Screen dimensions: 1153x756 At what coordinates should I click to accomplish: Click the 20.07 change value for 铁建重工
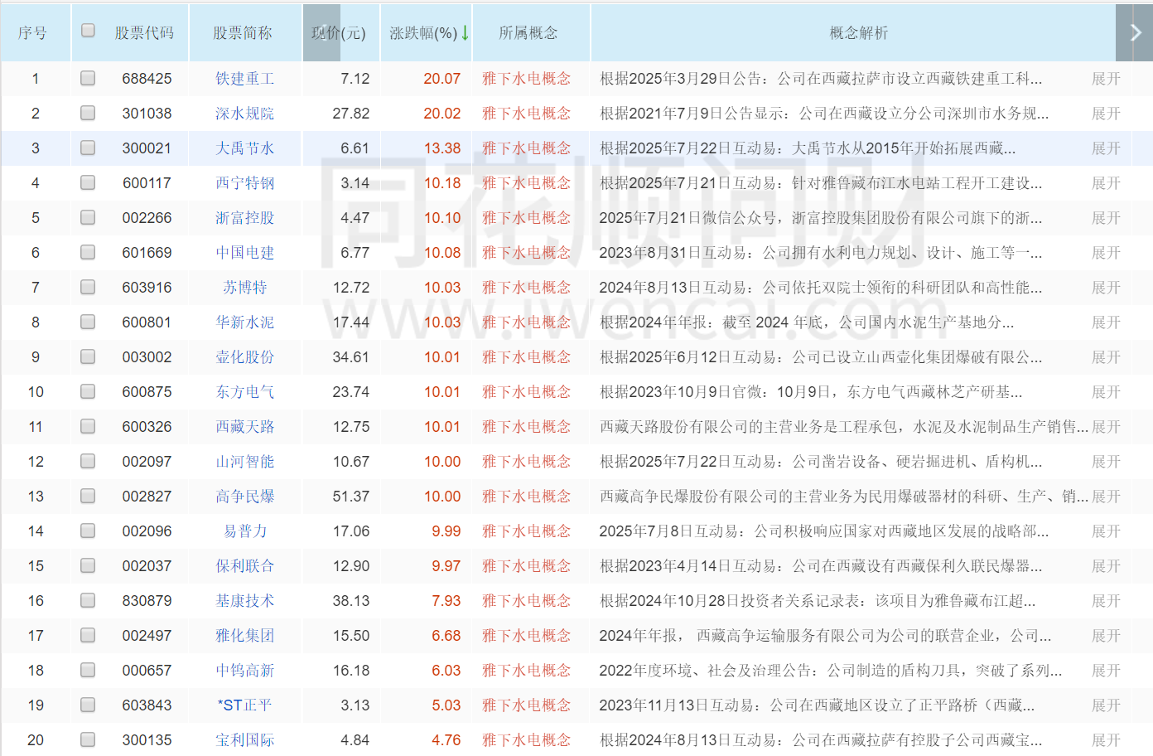tap(441, 79)
